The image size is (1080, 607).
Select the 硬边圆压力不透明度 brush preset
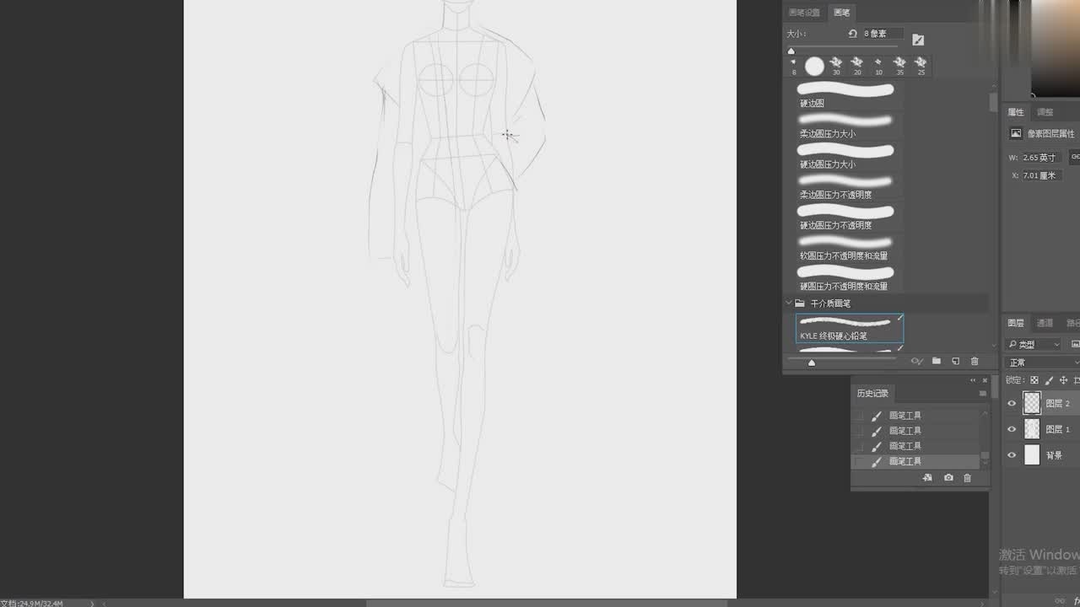click(848, 217)
